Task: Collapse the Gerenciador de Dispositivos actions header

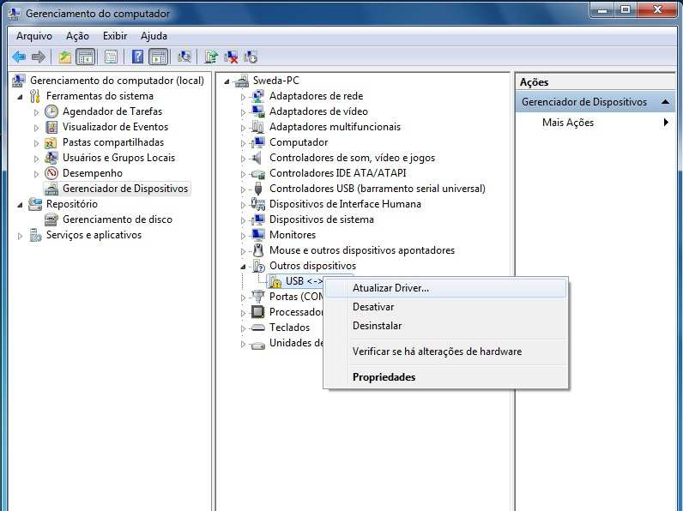Action: pos(666,102)
